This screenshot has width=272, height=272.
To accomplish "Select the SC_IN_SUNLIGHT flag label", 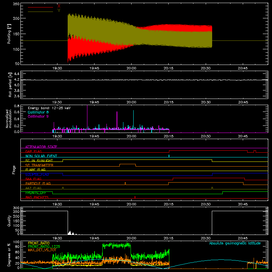I will click(x=39, y=160).
